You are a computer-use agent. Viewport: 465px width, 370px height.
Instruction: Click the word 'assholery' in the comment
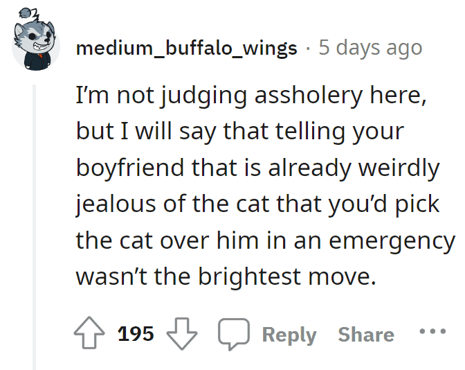coord(309,96)
